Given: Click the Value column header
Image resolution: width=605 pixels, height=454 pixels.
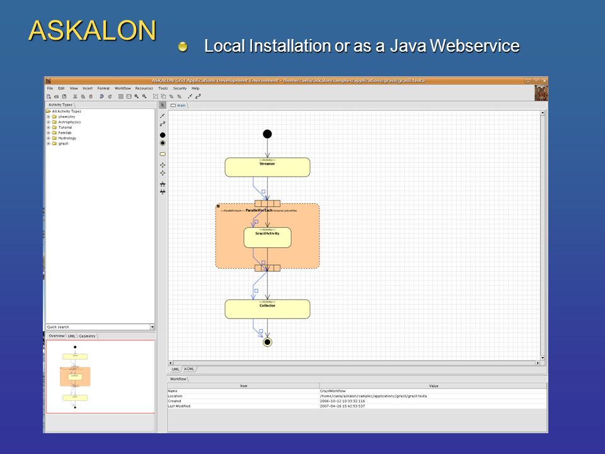Looking at the screenshot, I should 433,386.
